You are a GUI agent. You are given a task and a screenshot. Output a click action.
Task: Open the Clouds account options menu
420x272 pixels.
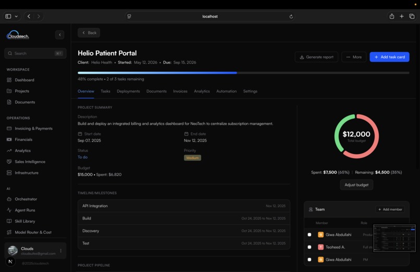pyautogui.click(x=61, y=251)
